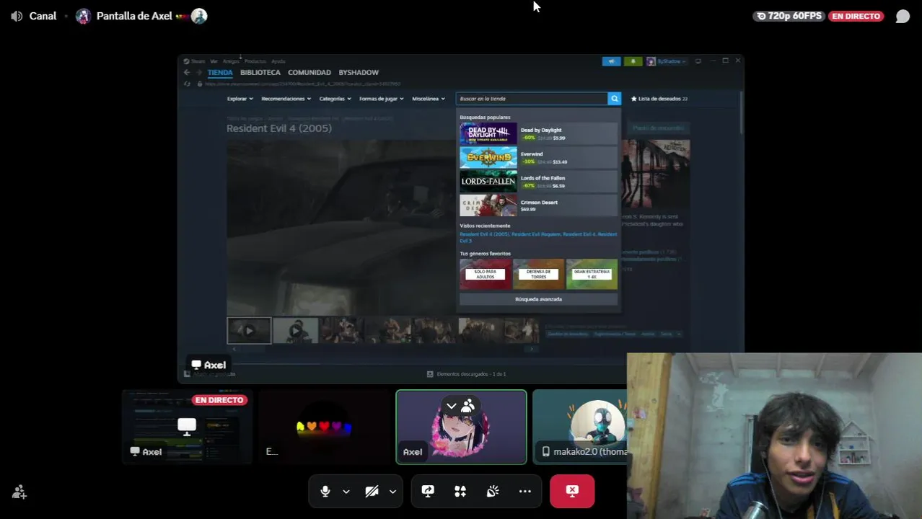Select Crimson Desert search result
The image size is (922, 519).
pyautogui.click(x=538, y=205)
